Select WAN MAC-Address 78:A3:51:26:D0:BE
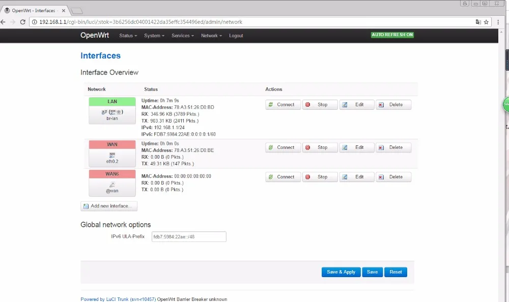The width and height of the screenshot is (509, 302). pyautogui.click(x=194, y=150)
